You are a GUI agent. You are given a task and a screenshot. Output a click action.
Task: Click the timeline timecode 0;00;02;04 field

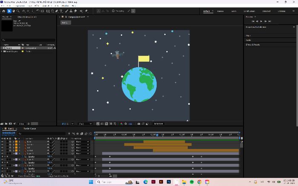(9, 133)
